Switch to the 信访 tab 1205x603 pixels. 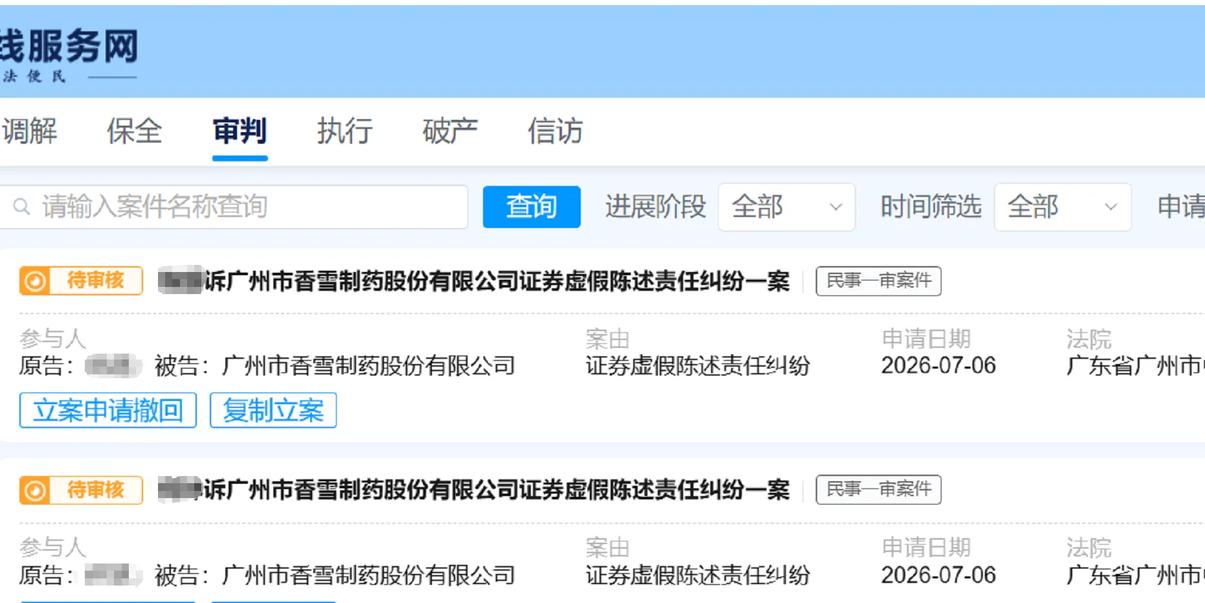pyautogui.click(x=555, y=131)
